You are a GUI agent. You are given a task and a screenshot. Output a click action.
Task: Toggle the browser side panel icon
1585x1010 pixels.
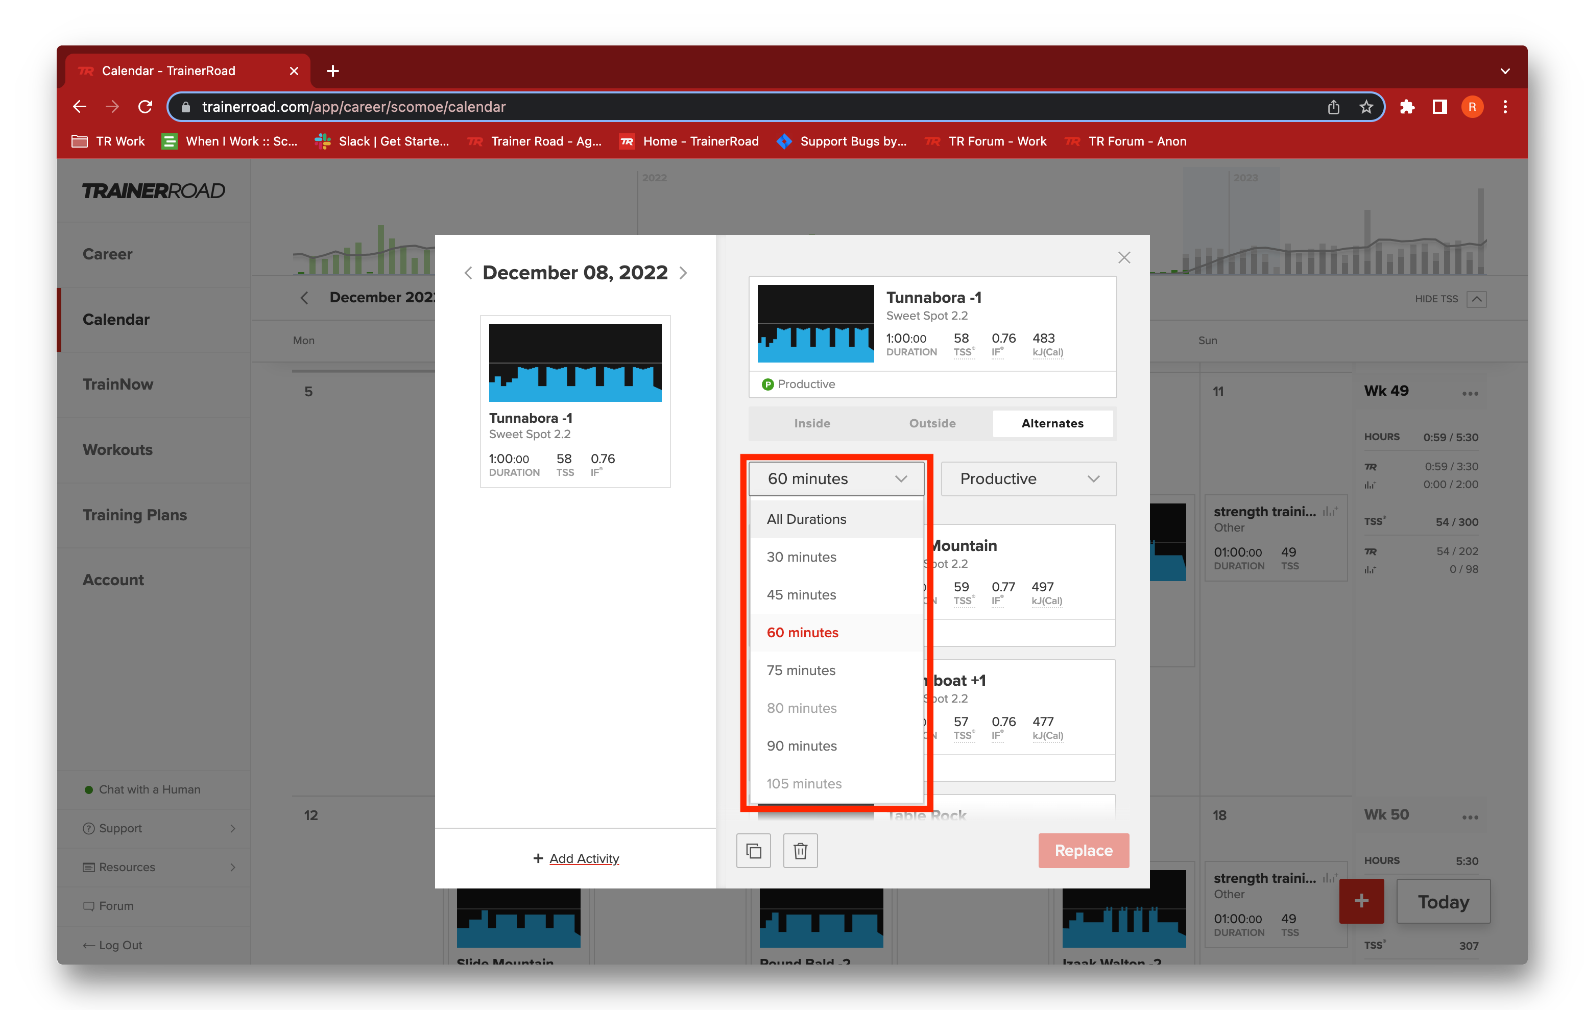[1439, 107]
